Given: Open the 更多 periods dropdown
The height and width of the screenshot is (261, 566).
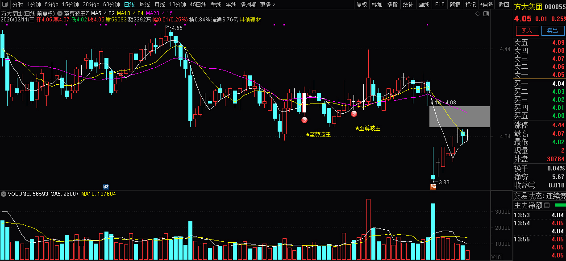Looking at the screenshot, I should click(267, 4).
